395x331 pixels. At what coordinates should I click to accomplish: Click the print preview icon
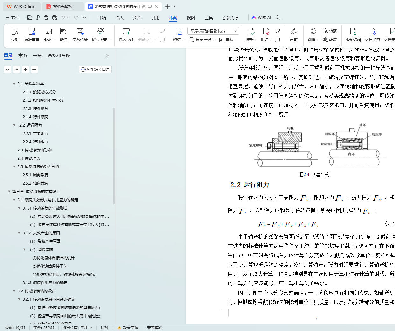click(x=54, y=18)
